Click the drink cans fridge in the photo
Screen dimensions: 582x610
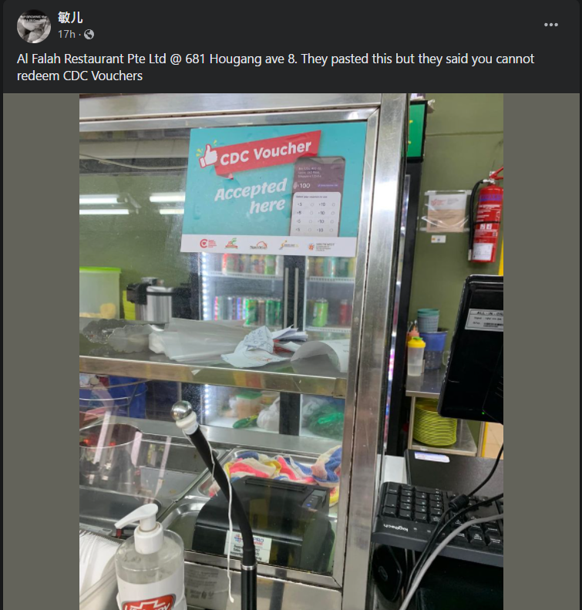(278, 290)
